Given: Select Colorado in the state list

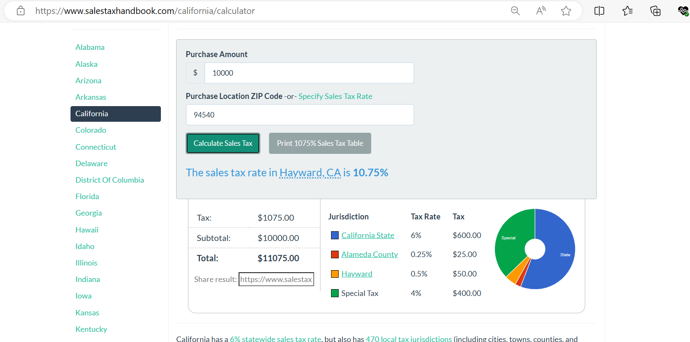Looking at the screenshot, I should click(91, 130).
